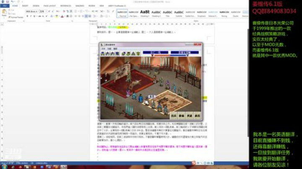Click the Windows Start button
Screen dimensions: 302x169
pyautogui.click(x=4, y=166)
